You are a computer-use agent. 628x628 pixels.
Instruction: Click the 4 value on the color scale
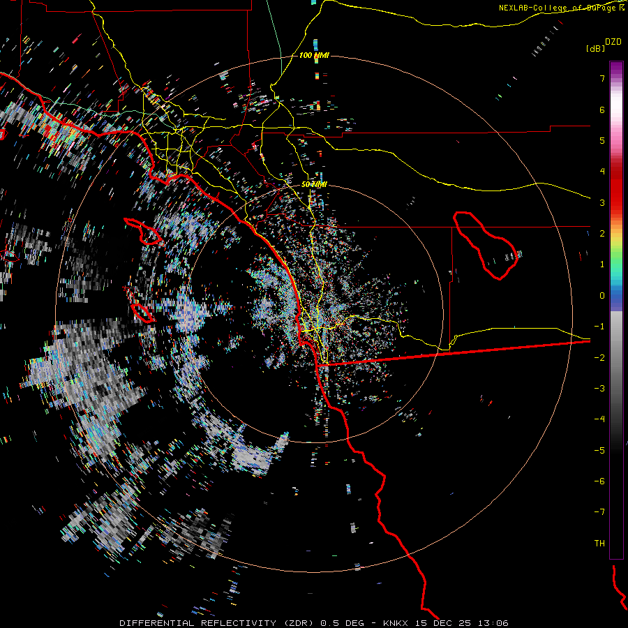[x=602, y=172]
